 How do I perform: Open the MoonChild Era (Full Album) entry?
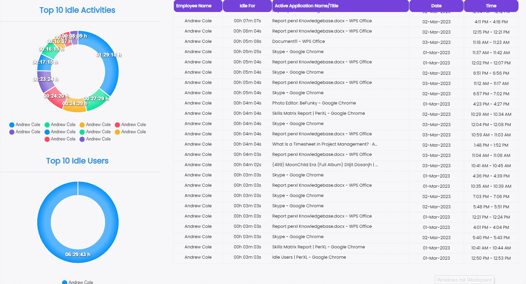coord(325,165)
